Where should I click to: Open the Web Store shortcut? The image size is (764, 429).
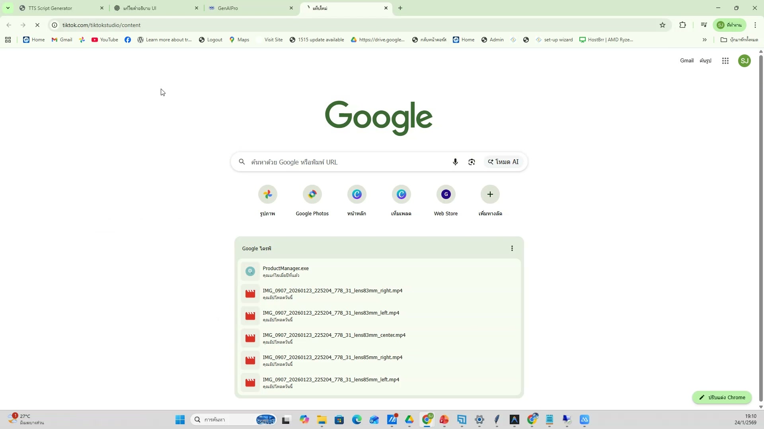click(x=446, y=195)
